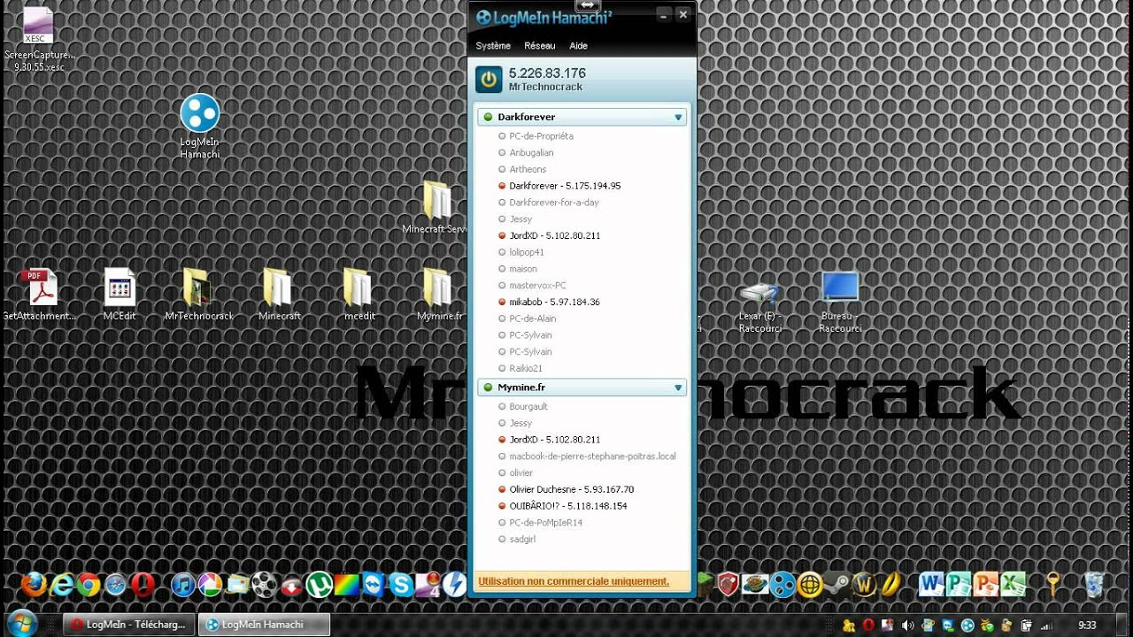Open MCEdit desktop icon
This screenshot has height=637, width=1133.
coord(119,295)
